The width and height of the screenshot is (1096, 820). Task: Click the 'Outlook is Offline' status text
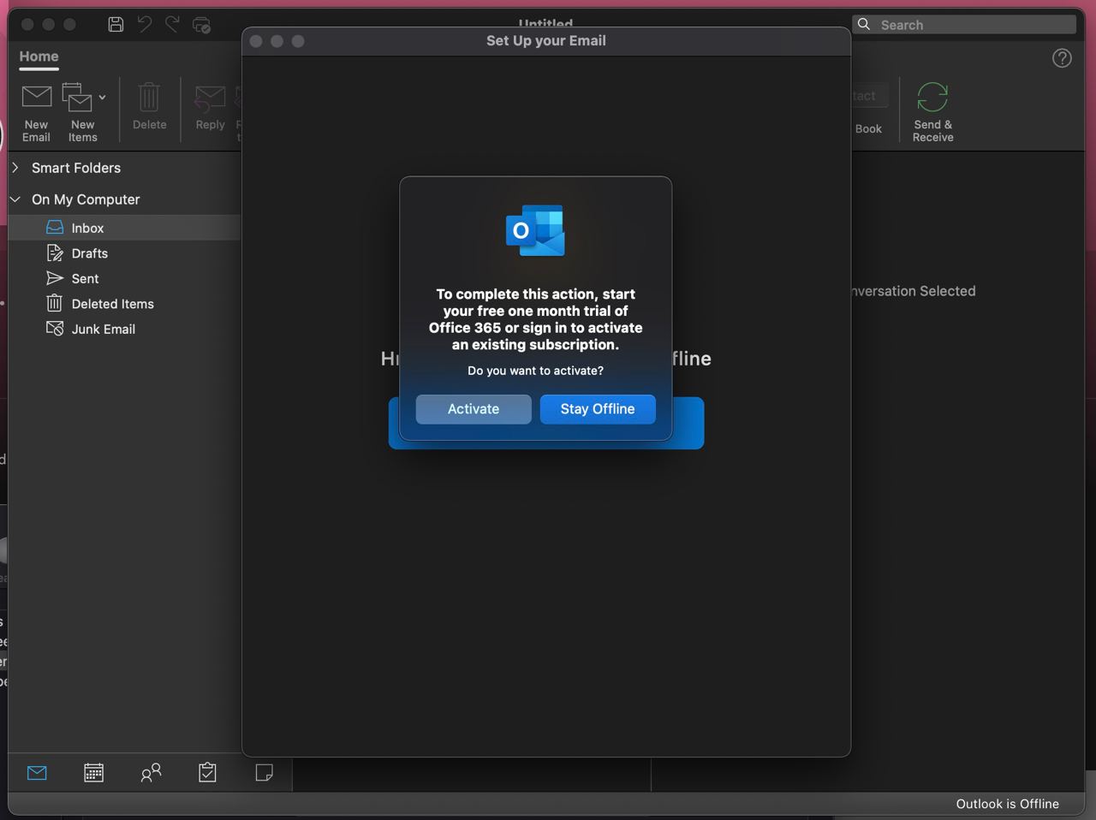point(1008,804)
